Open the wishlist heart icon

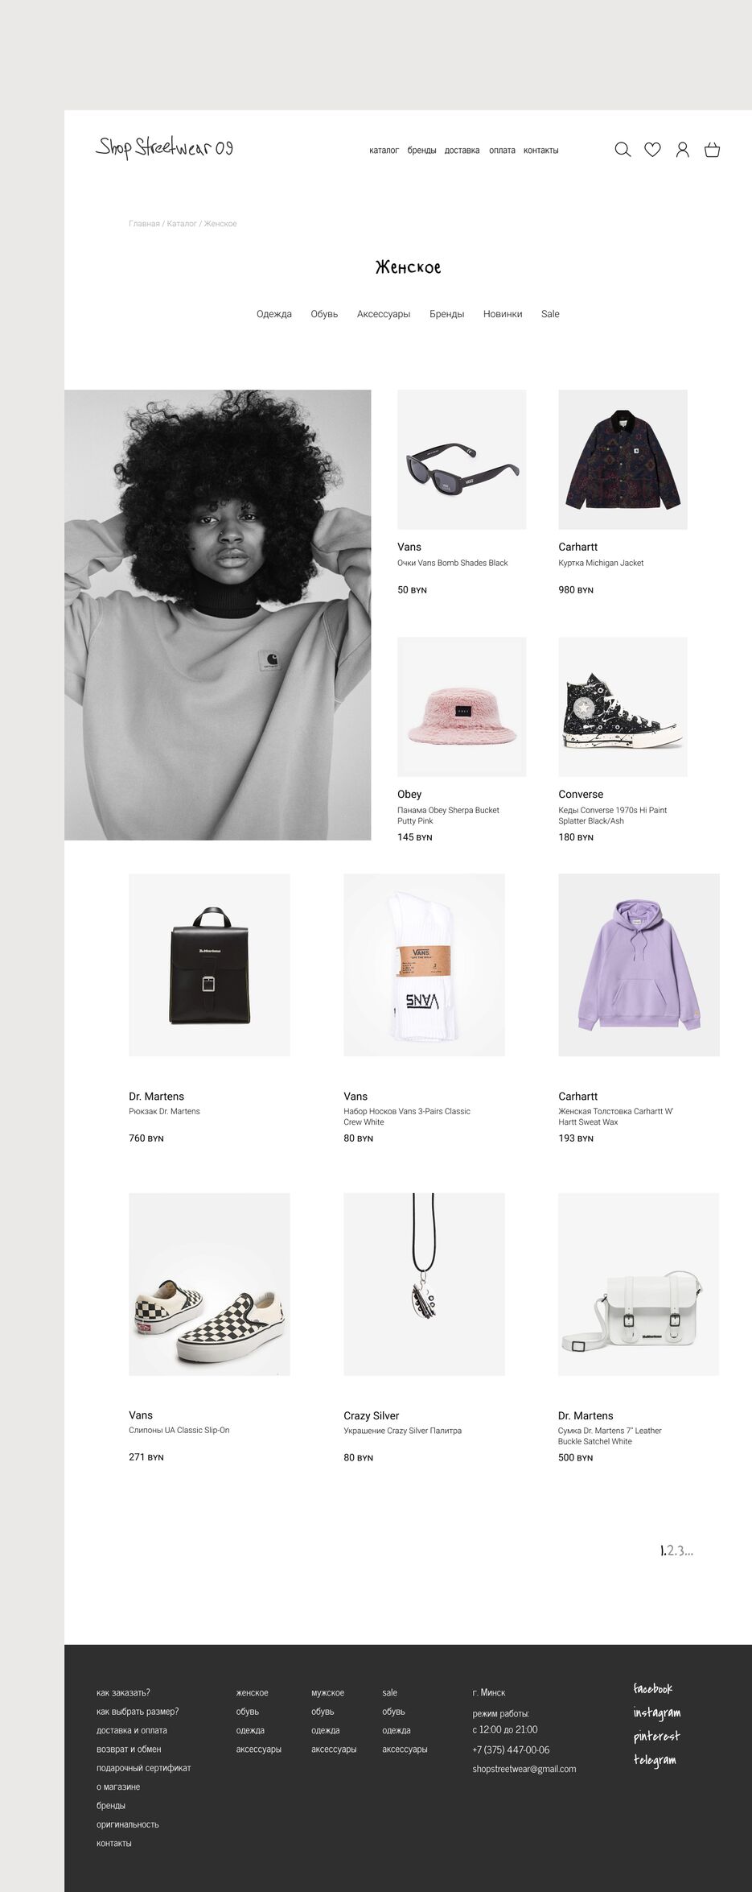click(x=652, y=150)
